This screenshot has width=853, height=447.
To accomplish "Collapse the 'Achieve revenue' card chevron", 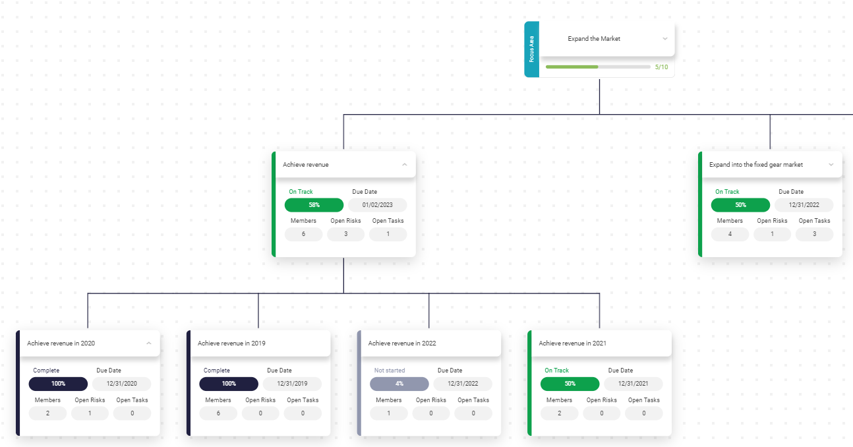I will pyautogui.click(x=405, y=165).
